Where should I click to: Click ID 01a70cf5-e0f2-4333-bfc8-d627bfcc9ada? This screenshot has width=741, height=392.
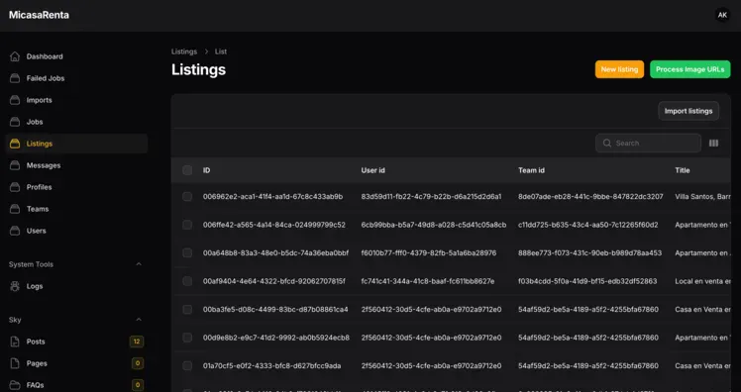point(271,365)
